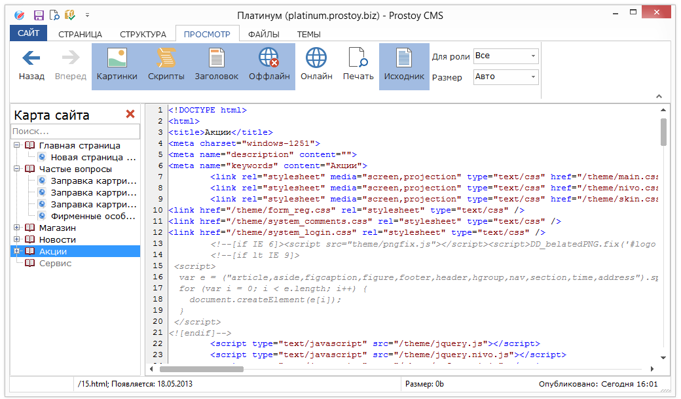Select the greyed Сервис page
The image size is (681, 399).
tap(55, 263)
